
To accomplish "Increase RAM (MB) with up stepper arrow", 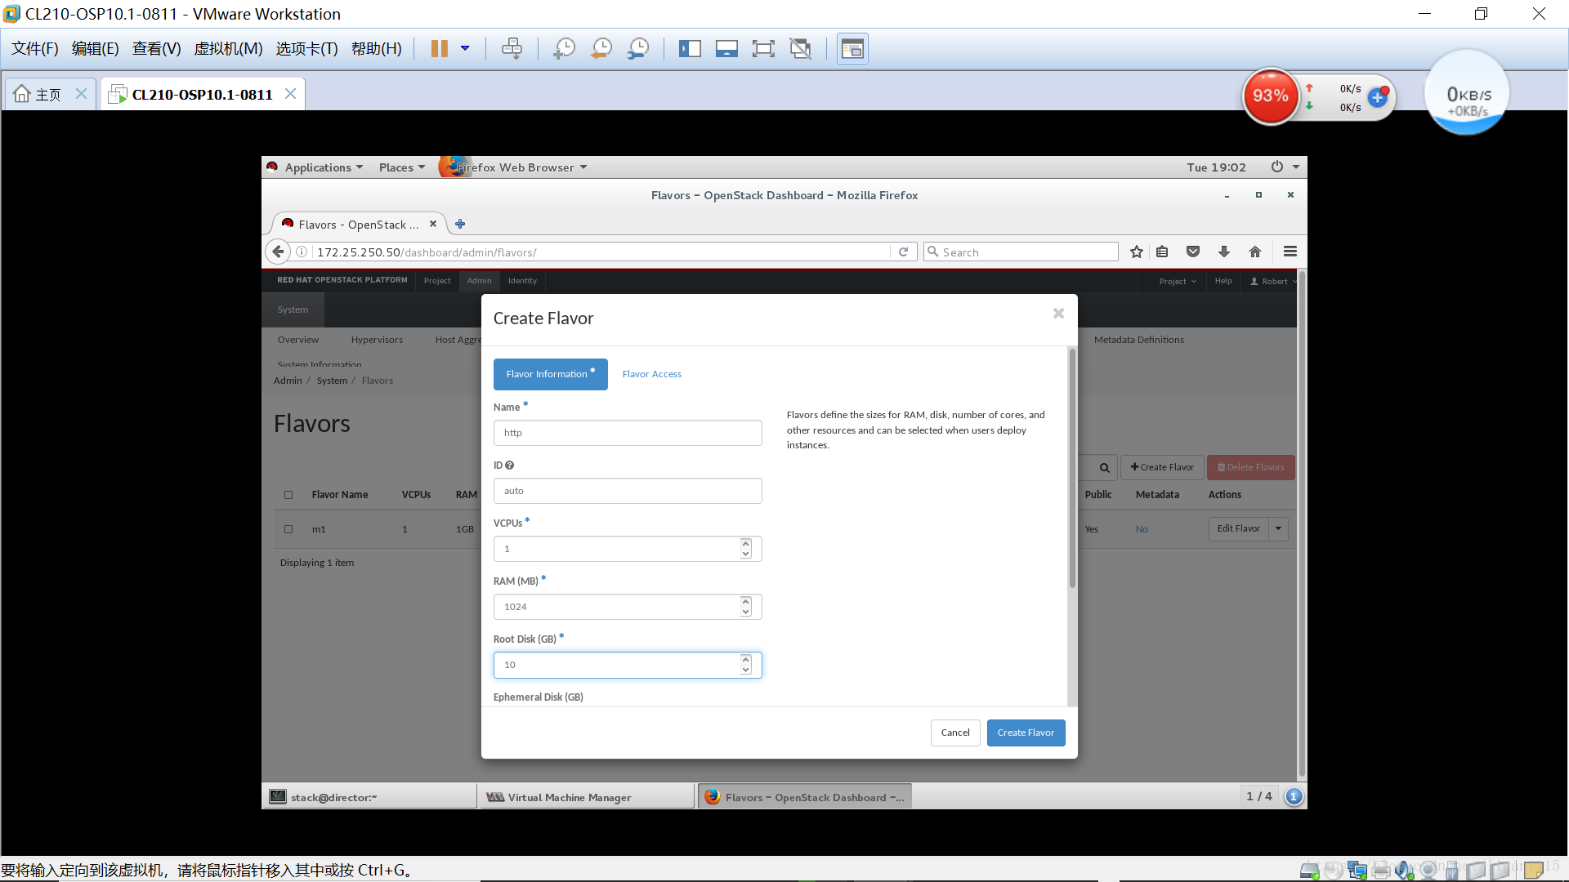I will (x=745, y=601).
